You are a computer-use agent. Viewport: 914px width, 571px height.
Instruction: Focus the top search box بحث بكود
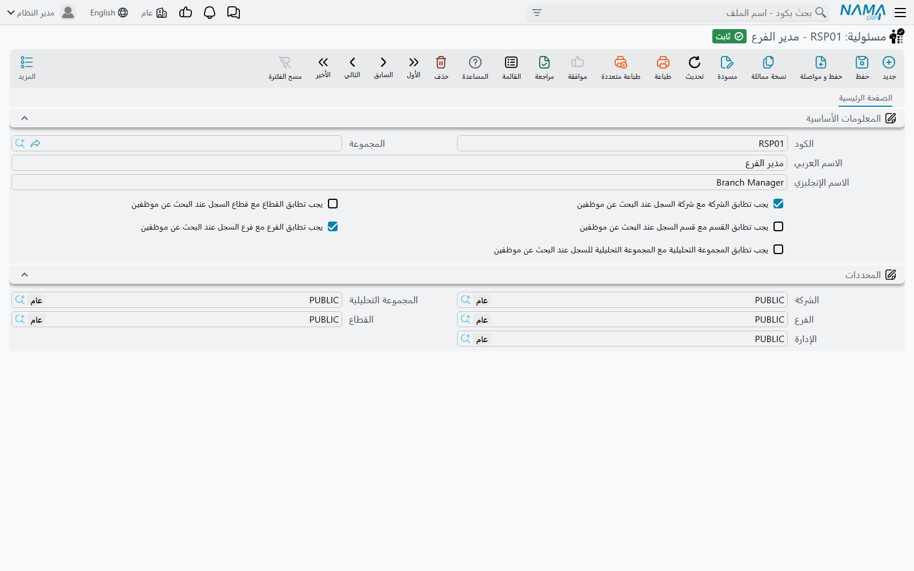[678, 13]
